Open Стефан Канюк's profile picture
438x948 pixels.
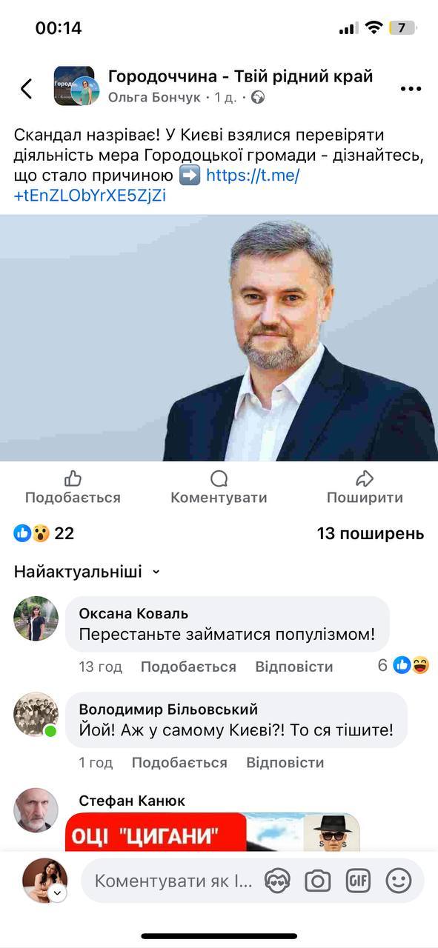click(36, 810)
